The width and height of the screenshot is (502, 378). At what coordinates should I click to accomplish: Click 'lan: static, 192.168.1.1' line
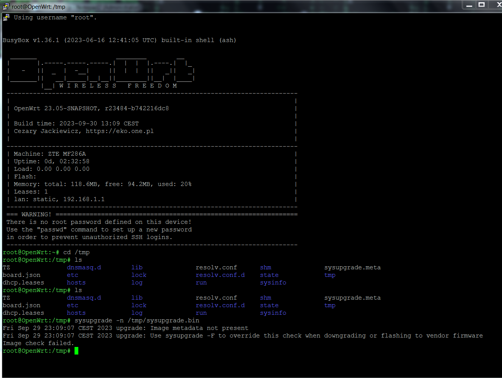pos(59,199)
